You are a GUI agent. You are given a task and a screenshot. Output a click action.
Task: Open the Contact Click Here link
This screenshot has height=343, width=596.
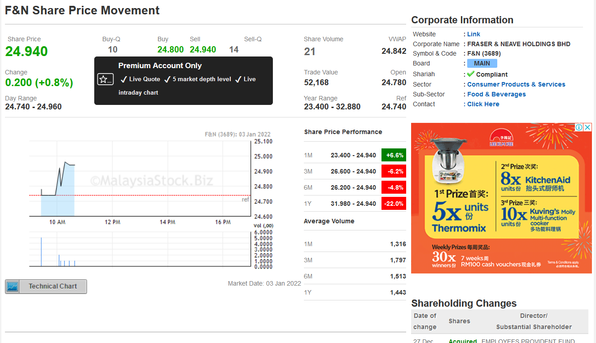(483, 104)
